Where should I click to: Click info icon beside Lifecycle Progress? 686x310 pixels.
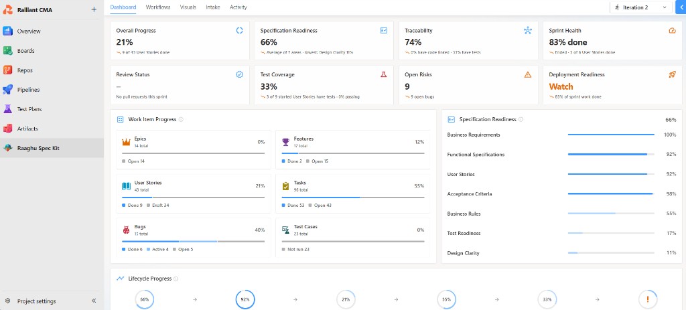coord(176,279)
